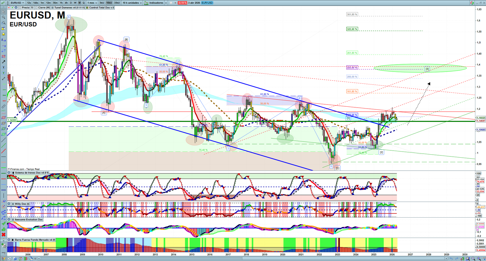
Task: Switch to the Q quarterly timeframe
Action: tap(84, 3)
